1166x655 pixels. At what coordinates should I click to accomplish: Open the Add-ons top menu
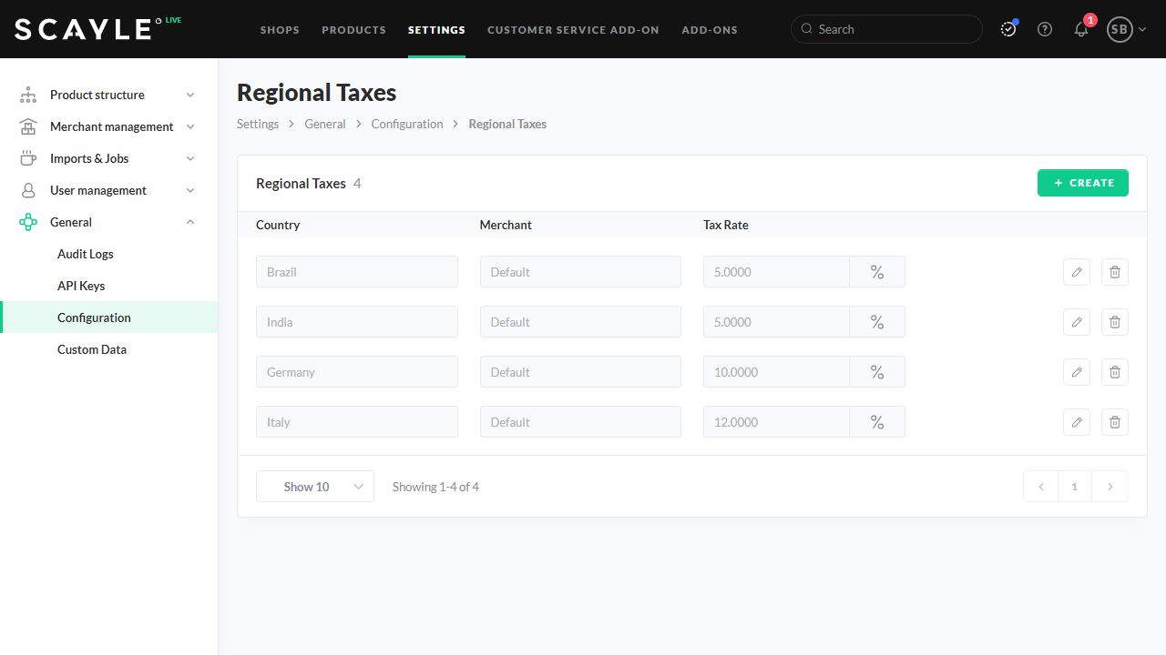pos(710,30)
